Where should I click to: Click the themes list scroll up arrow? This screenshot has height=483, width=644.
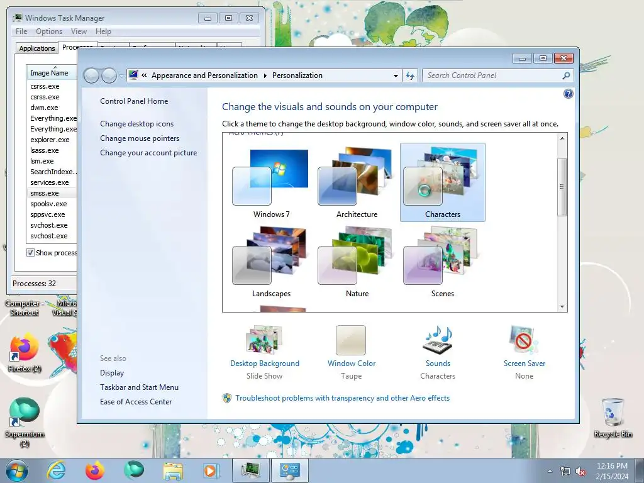(562, 138)
